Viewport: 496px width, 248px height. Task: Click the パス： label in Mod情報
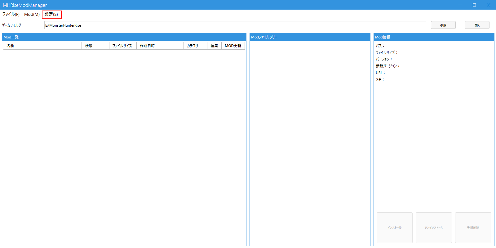click(x=380, y=46)
